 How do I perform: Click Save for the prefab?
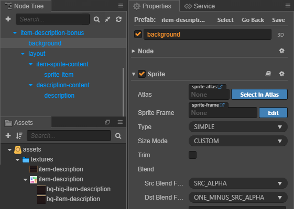[x=278, y=20]
